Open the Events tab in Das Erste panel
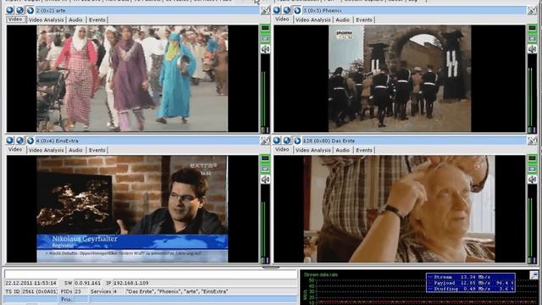 364,150
